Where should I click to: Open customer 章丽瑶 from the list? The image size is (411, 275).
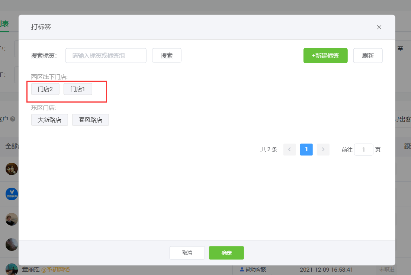coord(30,269)
